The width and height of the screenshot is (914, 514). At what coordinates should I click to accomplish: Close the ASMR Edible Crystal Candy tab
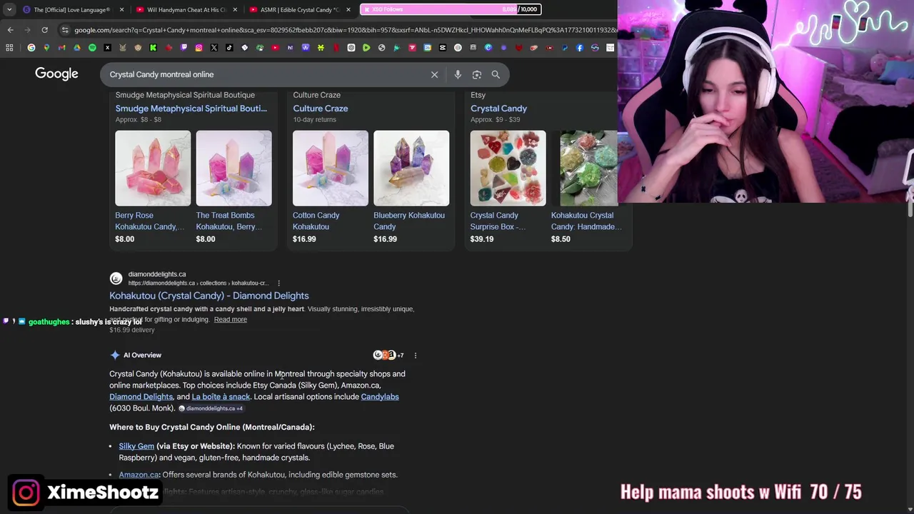click(x=348, y=9)
